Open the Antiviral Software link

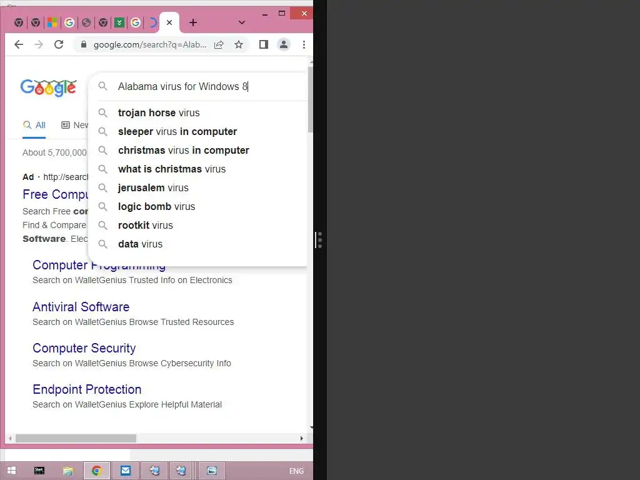81,307
